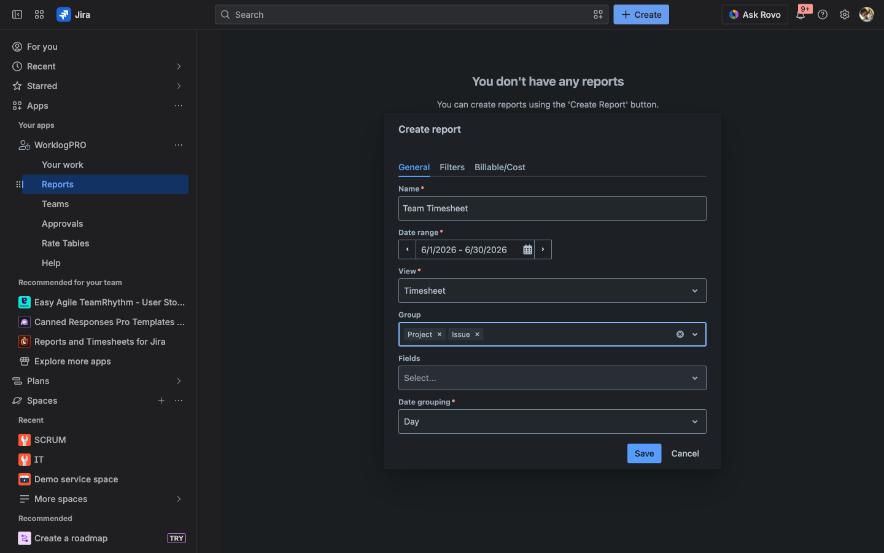The height and width of the screenshot is (553, 884).
Task: Open Easy Agile TeamRhythm app icon
Action: tap(25, 302)
